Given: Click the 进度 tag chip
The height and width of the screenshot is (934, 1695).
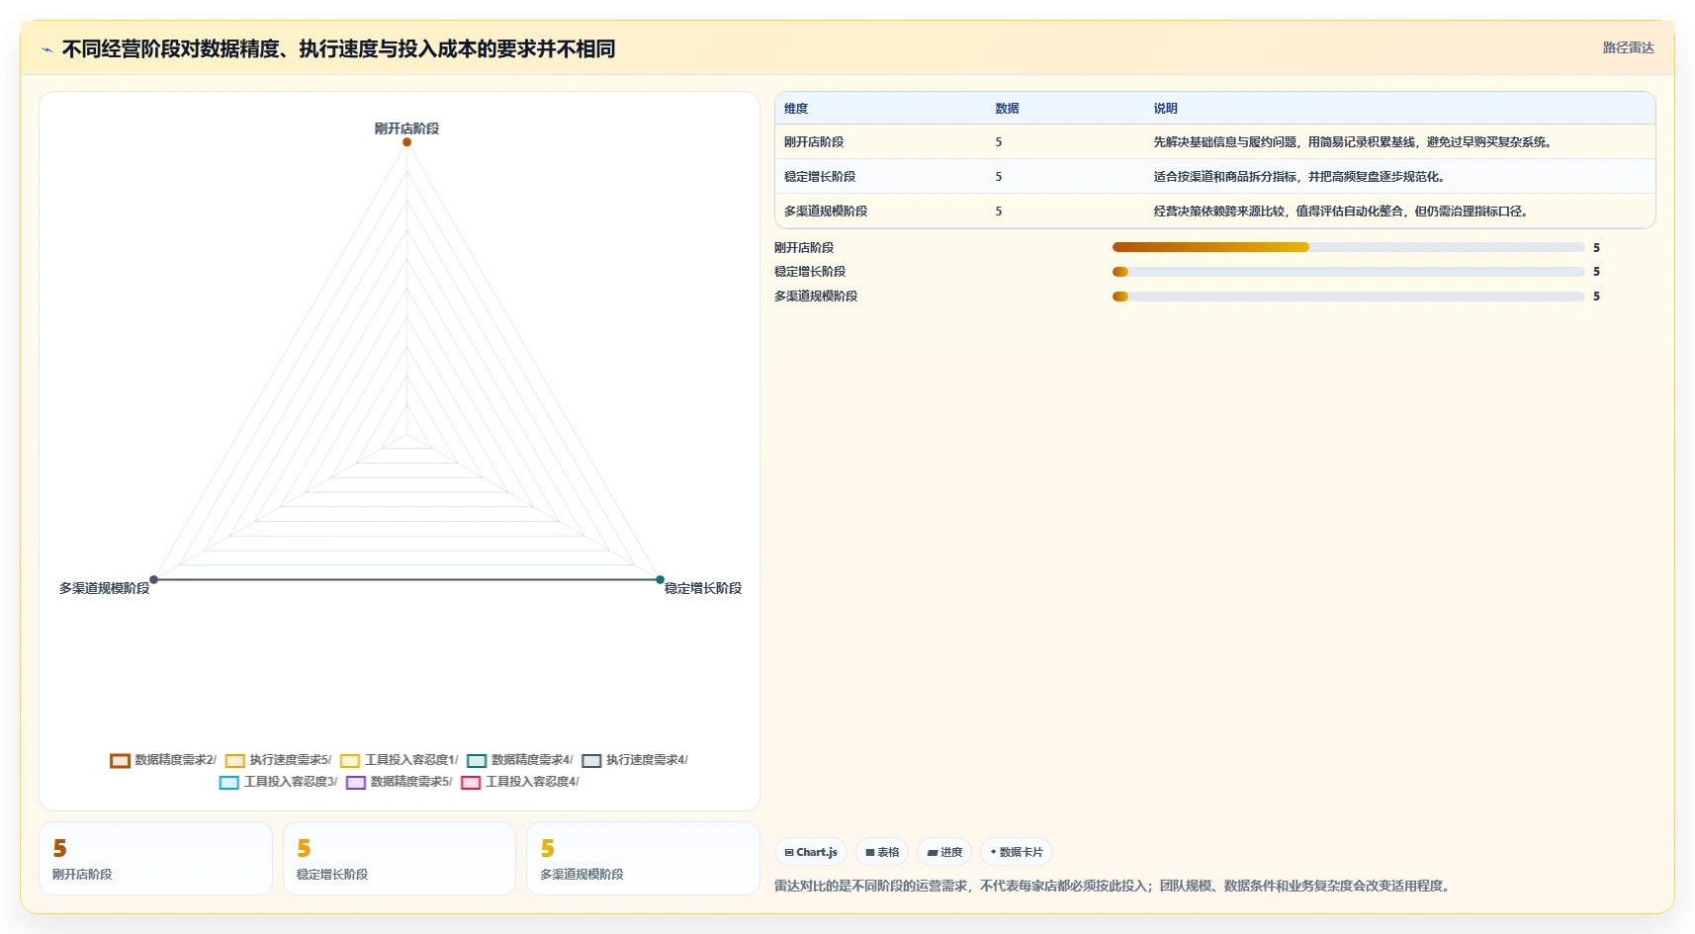Looking at the screenshot, I should tap(944, 852).
